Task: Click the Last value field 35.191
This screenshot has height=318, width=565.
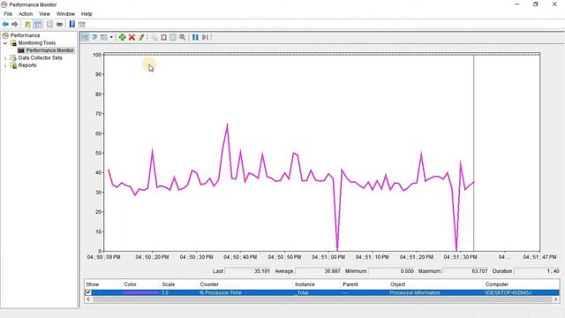Action: pyautogui.click(x=248, y=271)
